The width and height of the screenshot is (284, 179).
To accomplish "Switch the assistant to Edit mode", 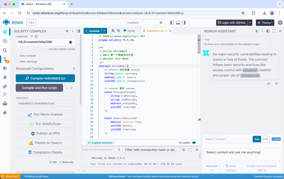I will click(265, 139).
